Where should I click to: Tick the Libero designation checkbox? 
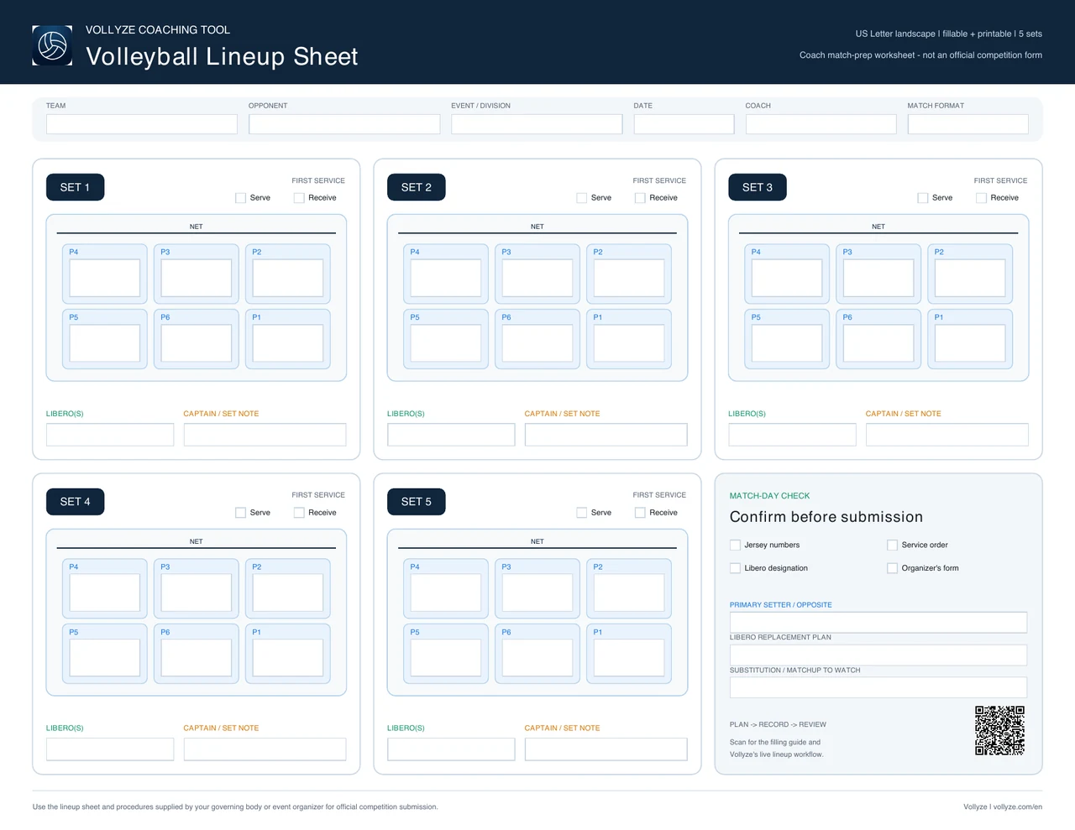[x=735, y=568]
